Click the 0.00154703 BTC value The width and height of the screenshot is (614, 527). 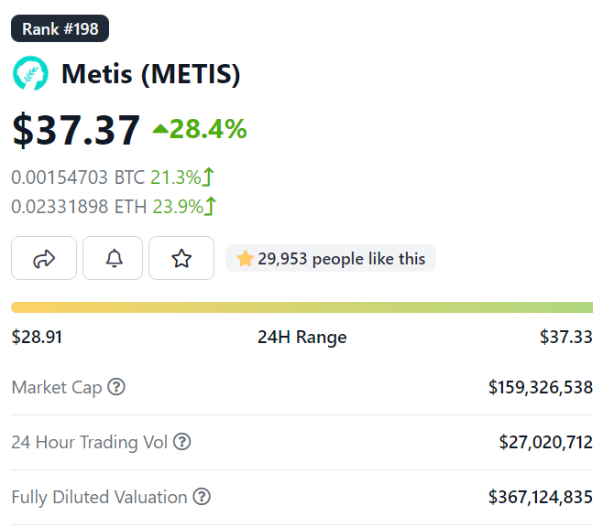[x=78, y=177]
